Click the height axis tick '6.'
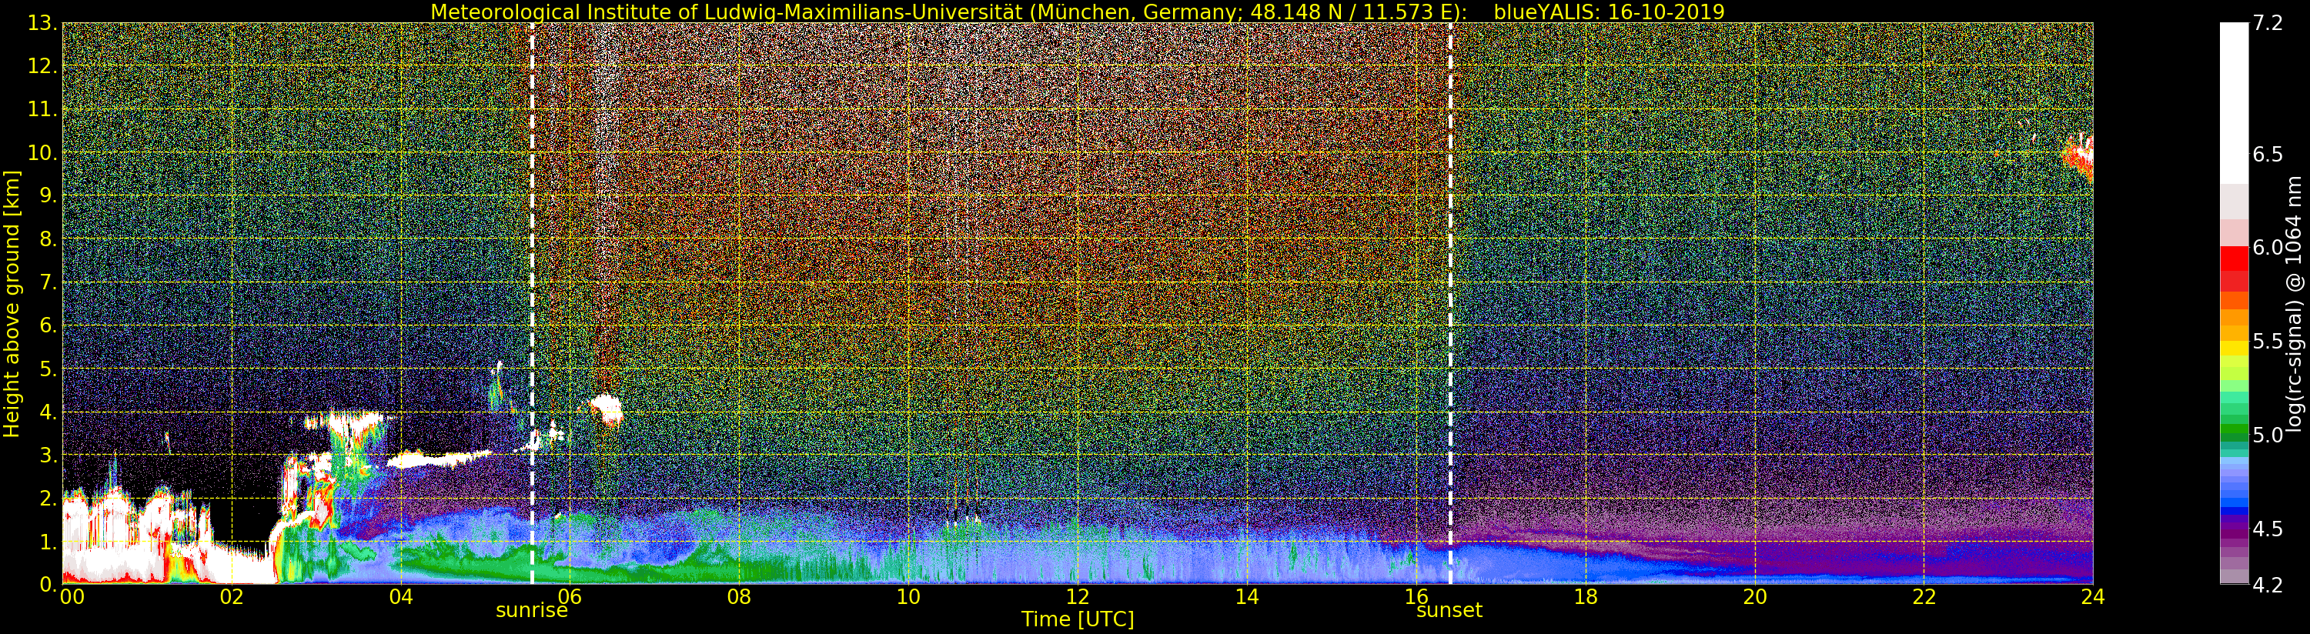Image resolution: width=2310 pixels, height=634 pixels. 48,325
